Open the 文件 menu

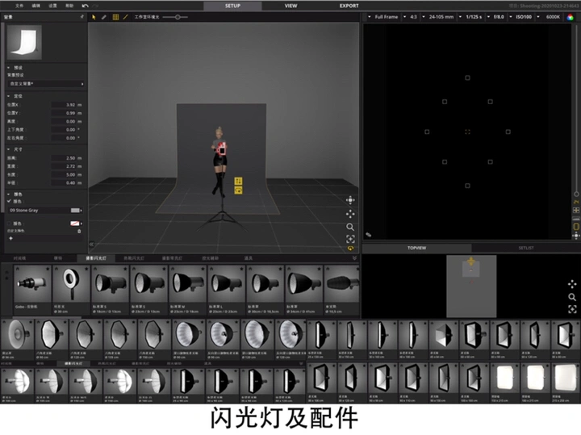19,6
